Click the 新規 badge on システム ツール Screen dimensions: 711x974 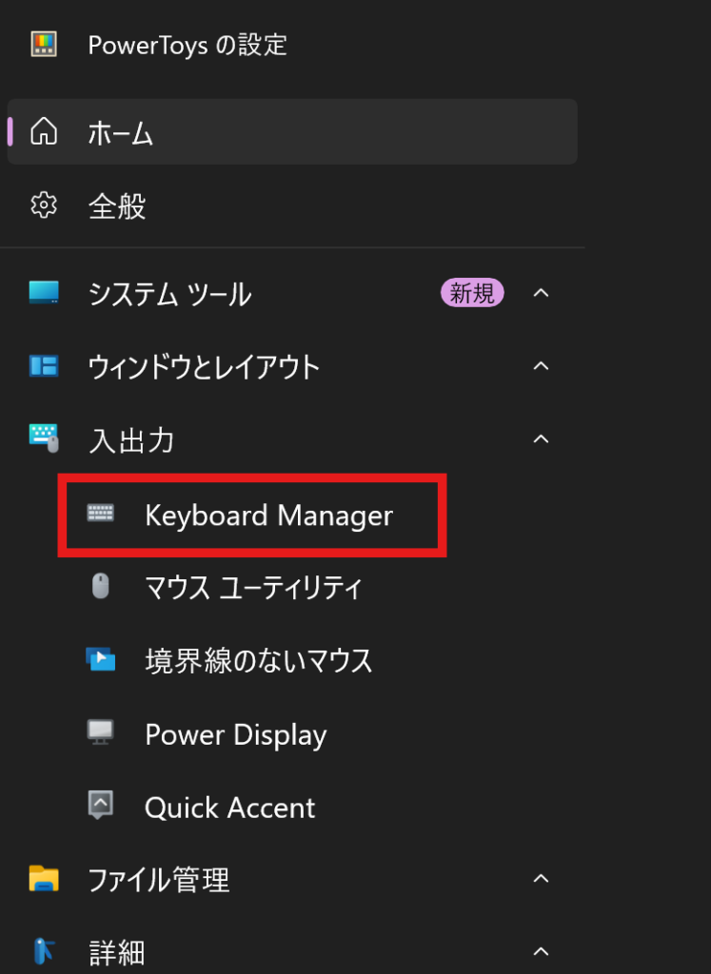coord(472,293)
